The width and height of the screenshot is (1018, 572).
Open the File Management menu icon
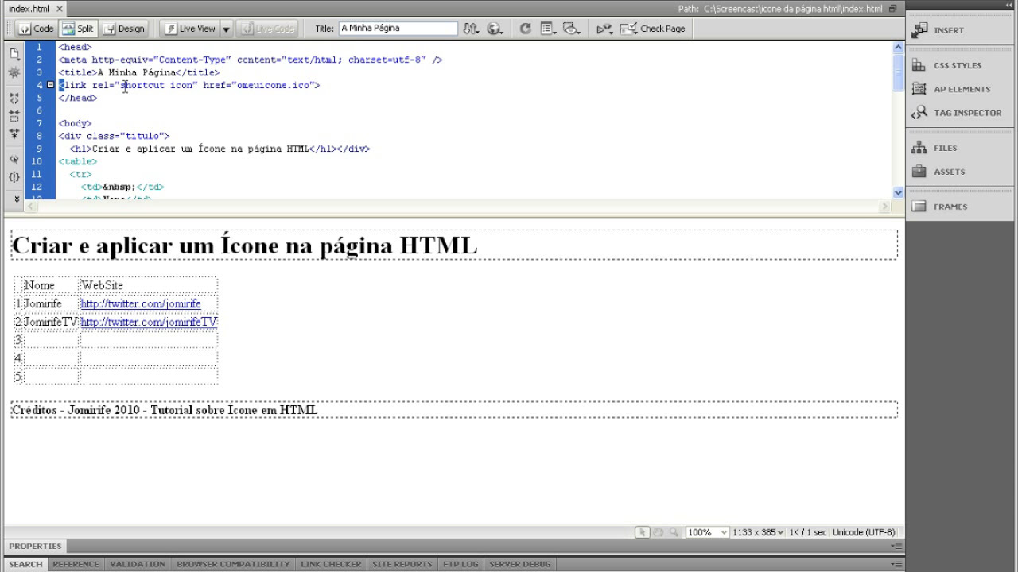click(x=471, y=29)
